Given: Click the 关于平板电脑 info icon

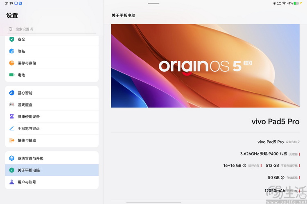Looking at the screenshot, I should [12, 170].
